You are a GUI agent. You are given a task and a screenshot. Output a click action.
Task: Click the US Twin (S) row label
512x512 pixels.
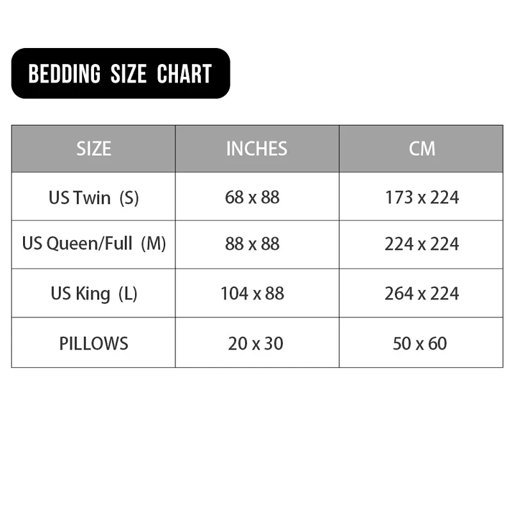[x=93, y=197]
